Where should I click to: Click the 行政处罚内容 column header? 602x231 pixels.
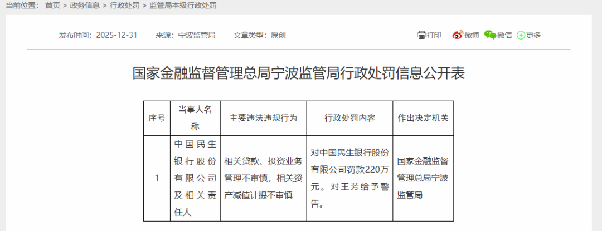tap(349, 118)
